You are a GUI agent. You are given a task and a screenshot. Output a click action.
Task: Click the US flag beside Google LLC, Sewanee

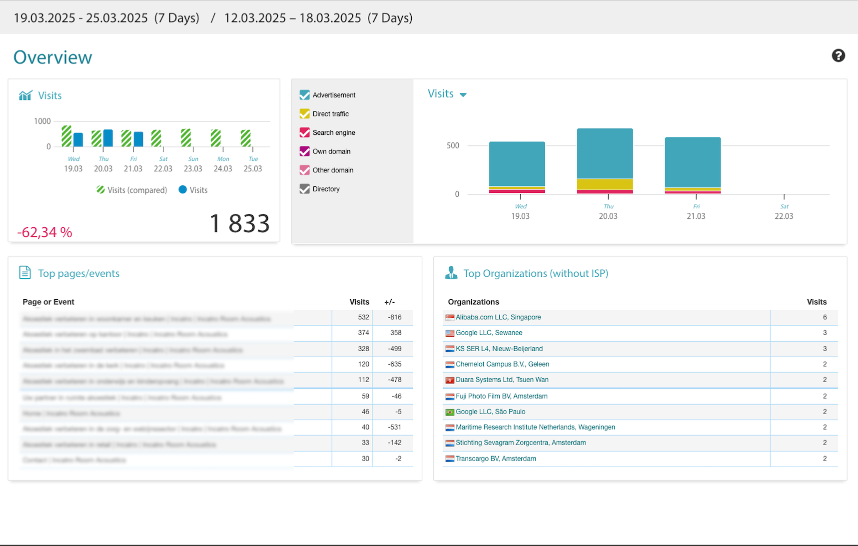[x=450, y=333]
